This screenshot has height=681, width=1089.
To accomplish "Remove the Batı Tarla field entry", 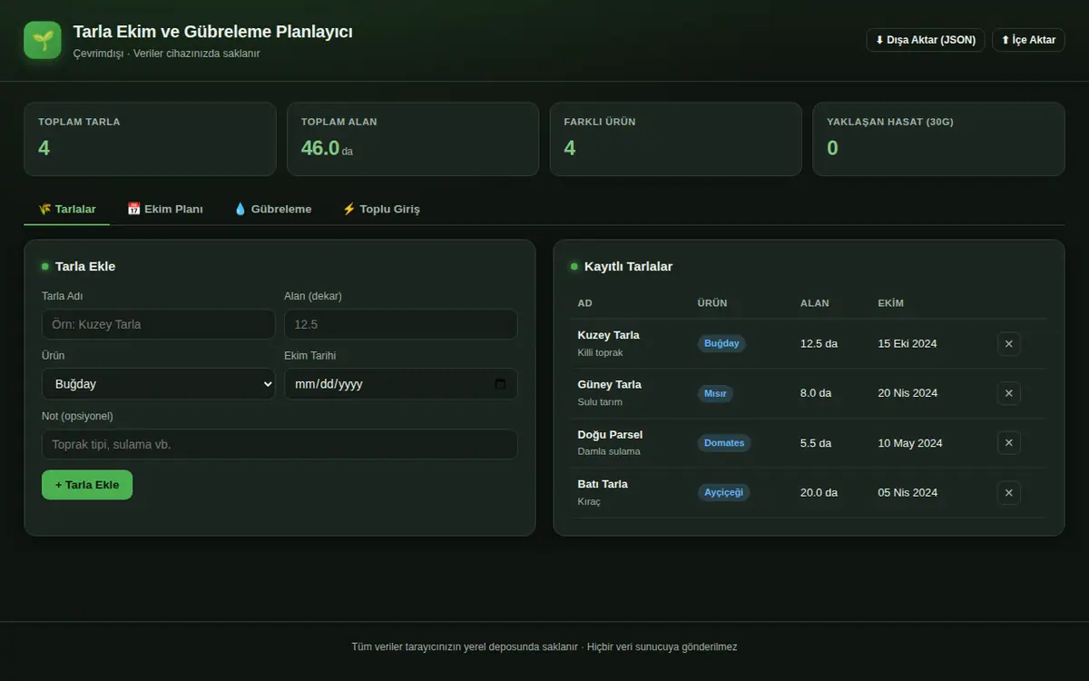I will point(1008,492).
